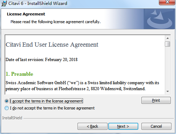Select the scrollbar thumb of the license box
The width and height of the screenshot is (176, 134).
168,44
